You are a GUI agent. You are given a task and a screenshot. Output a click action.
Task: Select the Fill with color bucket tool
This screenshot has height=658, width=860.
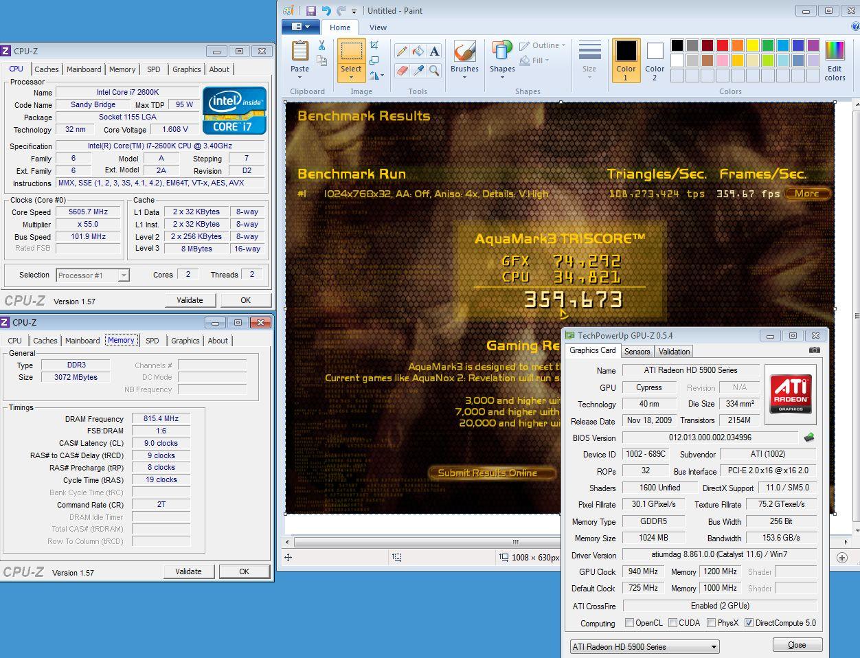418,52
